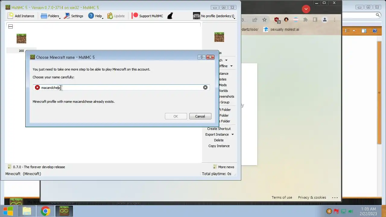This screenshot has height=217, width=386.
Task: Show hidden tray icons arrow
Action: (x=329, y=211)
